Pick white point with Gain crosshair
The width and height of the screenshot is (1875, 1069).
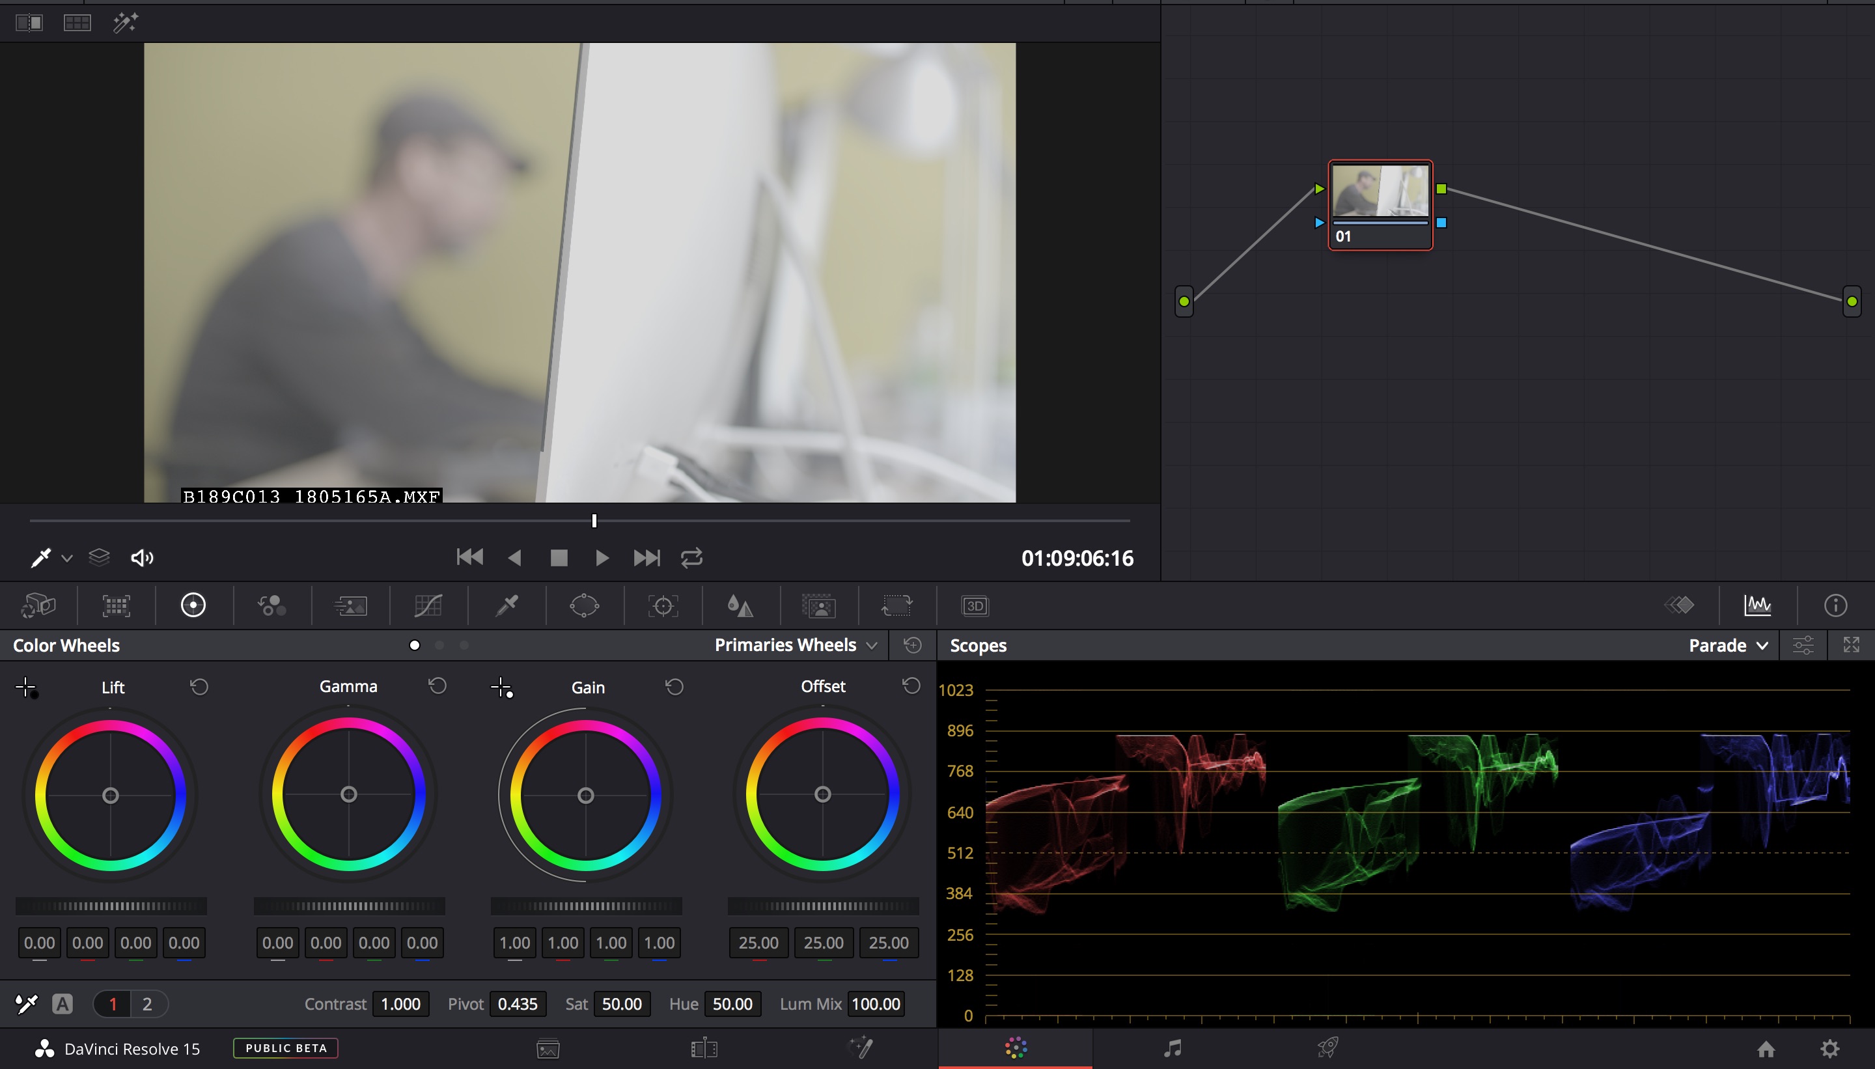pos(501,688)
